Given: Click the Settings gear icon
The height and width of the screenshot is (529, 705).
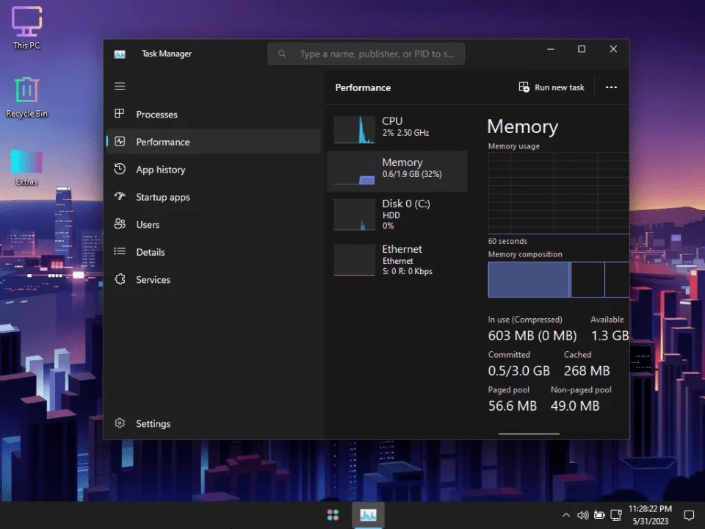Looking at the screenshot, I should click(120, 423).
